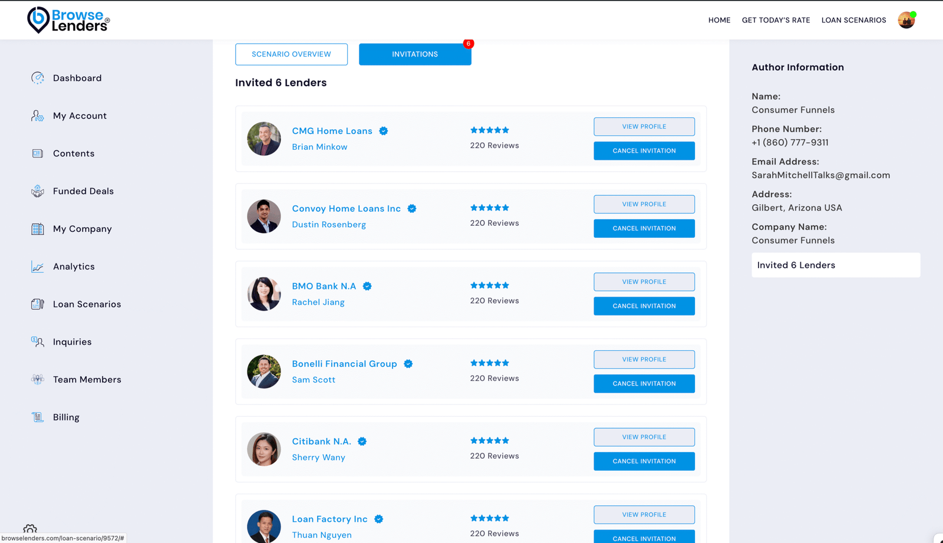Open Team Members from the sidebar
Image resolution: width=943 pixels, height=543 pixels.
pyautogui.click(x=87, y=380)
